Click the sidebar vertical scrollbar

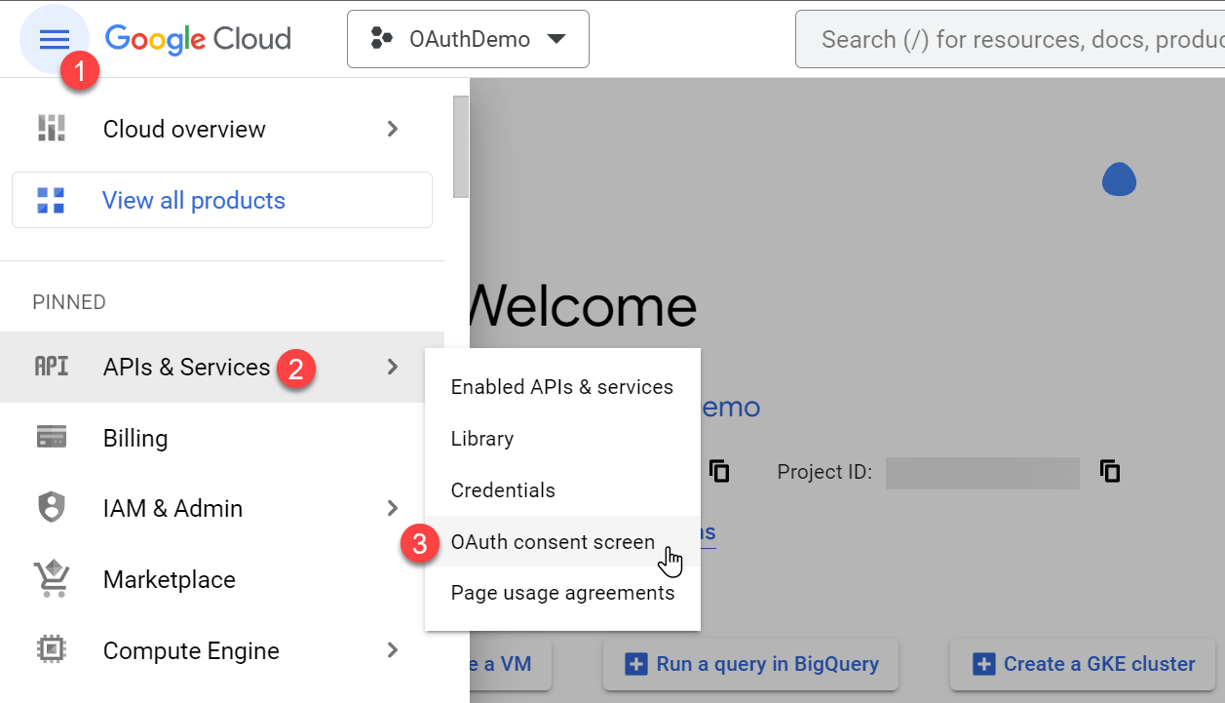pos(461,146)
